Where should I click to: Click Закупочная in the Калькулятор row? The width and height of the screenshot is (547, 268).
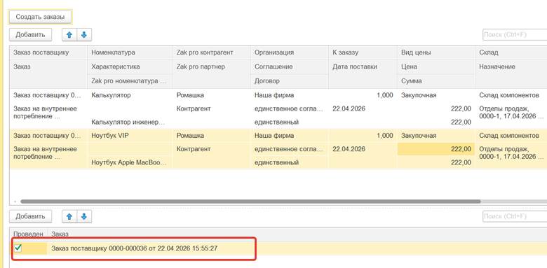pos(435,95)
